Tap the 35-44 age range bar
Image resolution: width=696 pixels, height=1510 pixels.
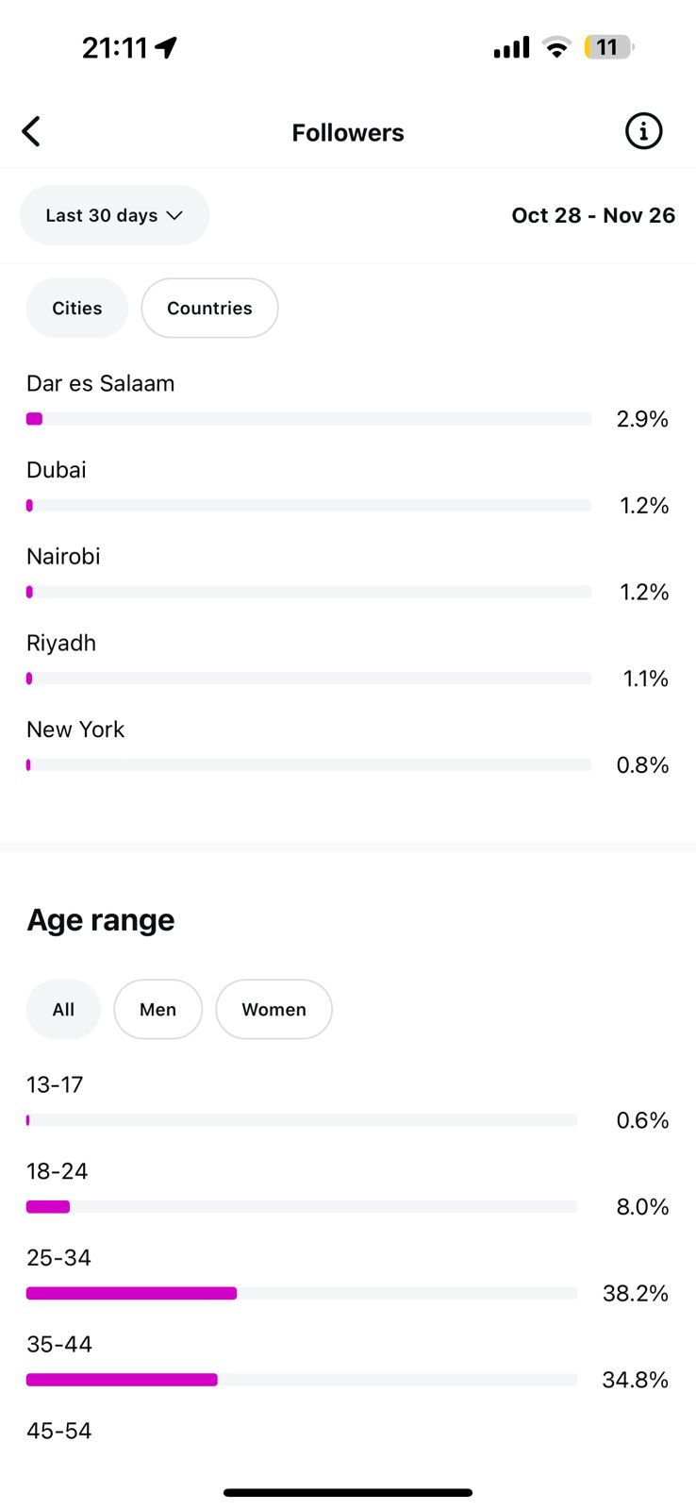(x=301, y=1380)
